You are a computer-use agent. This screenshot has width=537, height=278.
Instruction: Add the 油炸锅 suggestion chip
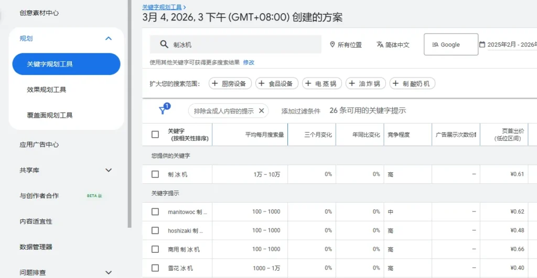tap(366, 83)
